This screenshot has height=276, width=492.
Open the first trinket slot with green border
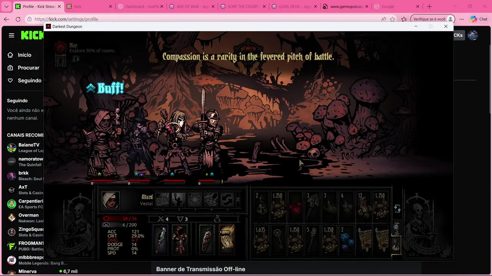click(207, 240)
